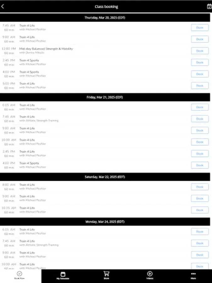Book the Mid-day Balanced Strength & Mobility class
Image resolution: width=212 pixels, height=283 pixels.
coord(200,51)
